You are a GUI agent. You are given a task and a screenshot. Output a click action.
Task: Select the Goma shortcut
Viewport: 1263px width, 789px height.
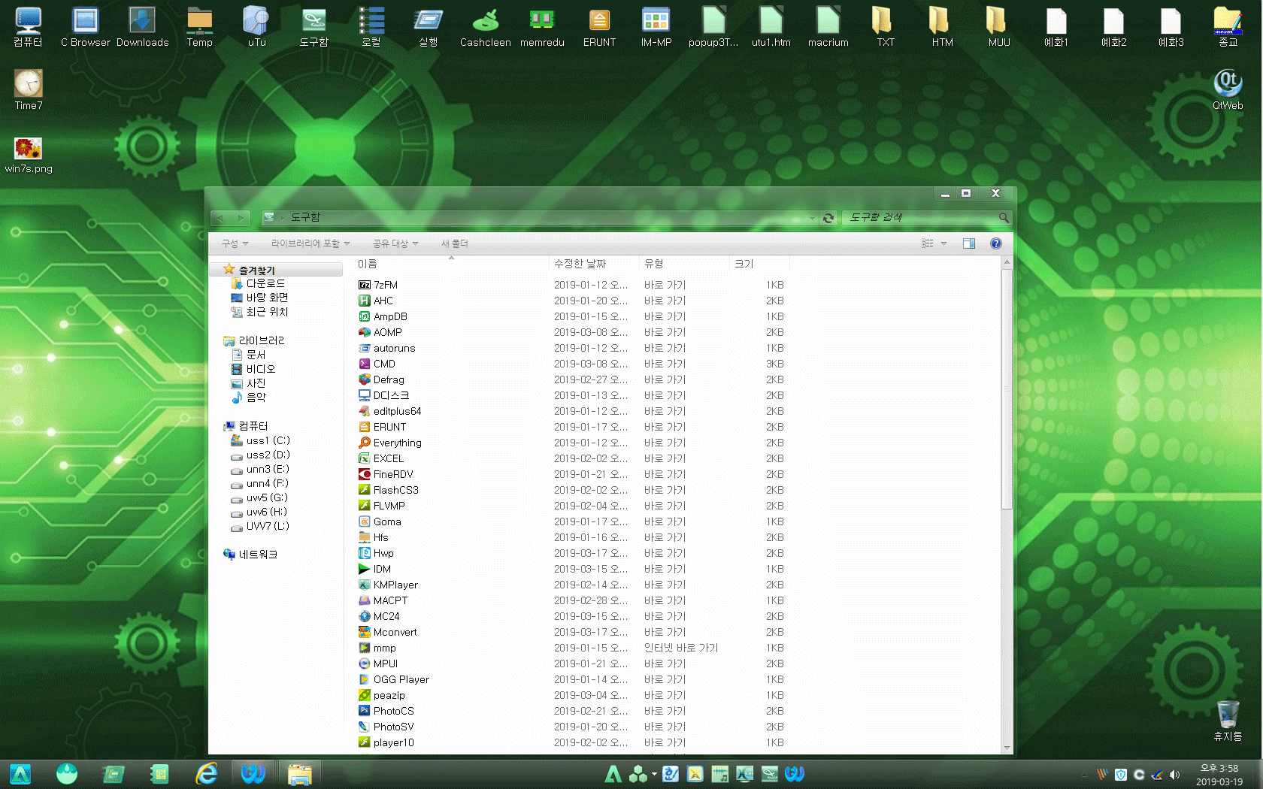coord(380,521)
